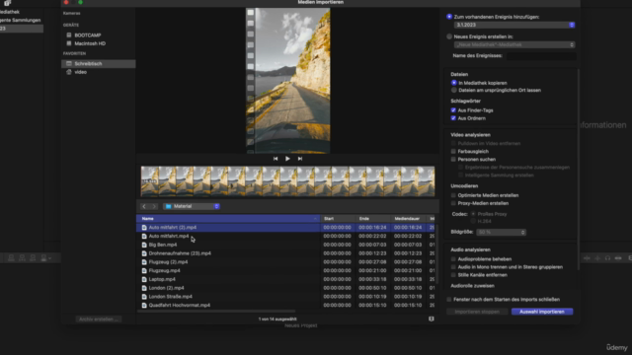Image resolution: width=632 pixels, height=355 pixels.
Task: Toggle list/filmstrip view icon at bottom right
Action: coord(432,319)
